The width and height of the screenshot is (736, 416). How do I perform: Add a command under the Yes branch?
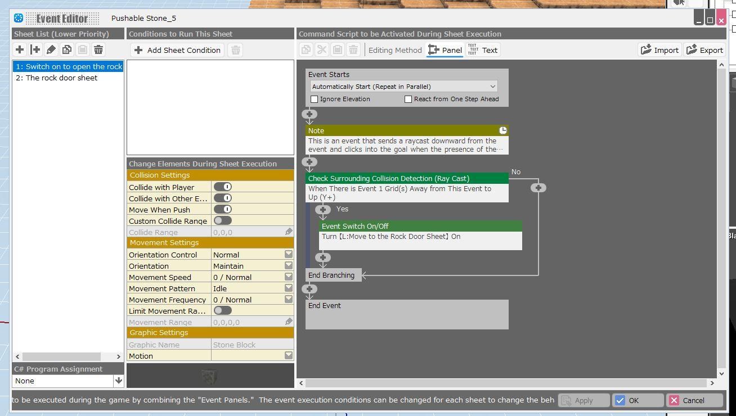(x=323, y=210)
